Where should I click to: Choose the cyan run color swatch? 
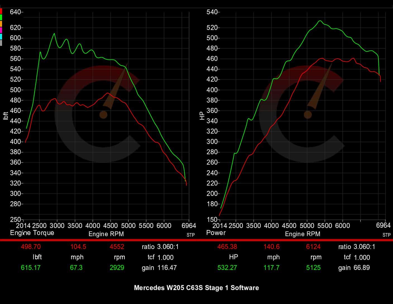pos(1,36)
